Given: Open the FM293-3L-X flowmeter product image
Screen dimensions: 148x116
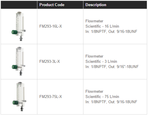Looking at the screenshot, I should pyautogui.click(x=19, y=61).
